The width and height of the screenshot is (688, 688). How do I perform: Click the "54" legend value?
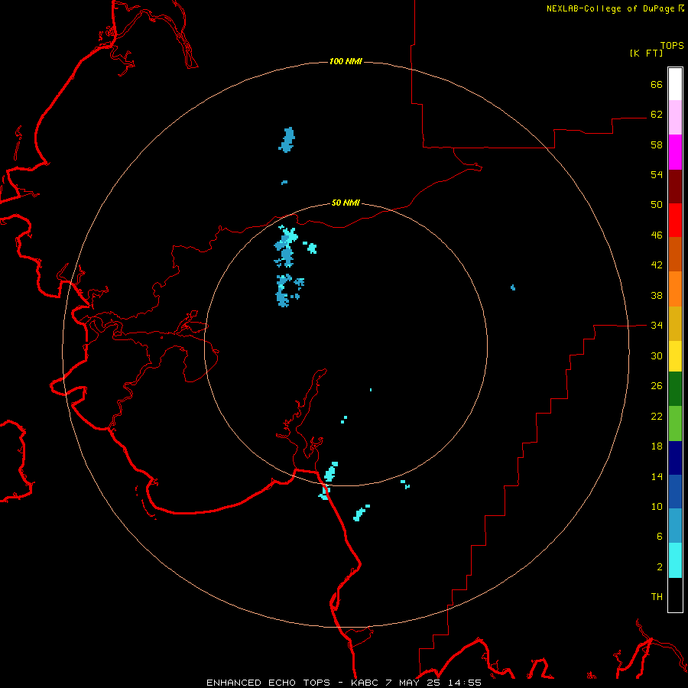tap(657, 174)
